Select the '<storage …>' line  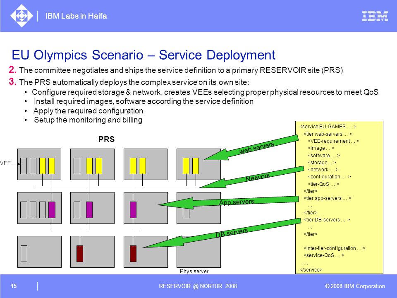322,162
